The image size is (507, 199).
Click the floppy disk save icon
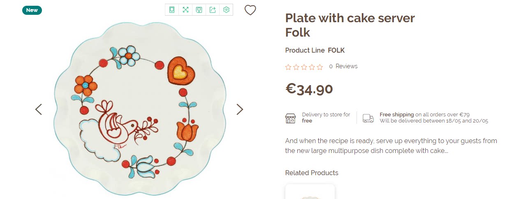point(199,10)
